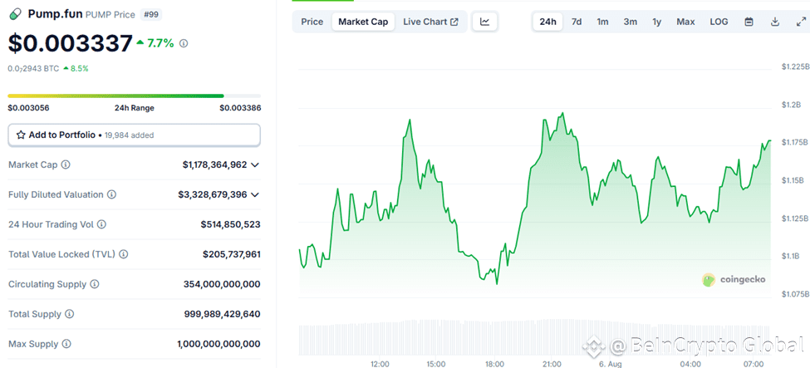Click the star icon in Add to Portfolio
The height and width of the screenshot is (368, 810).
click(21, 135)
